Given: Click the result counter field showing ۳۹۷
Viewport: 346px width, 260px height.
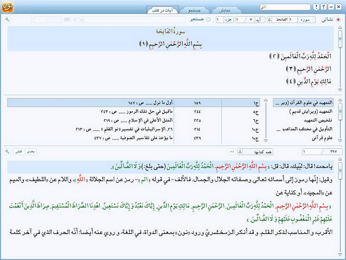Looking at the screenshot, I should (x=322, y=152).
